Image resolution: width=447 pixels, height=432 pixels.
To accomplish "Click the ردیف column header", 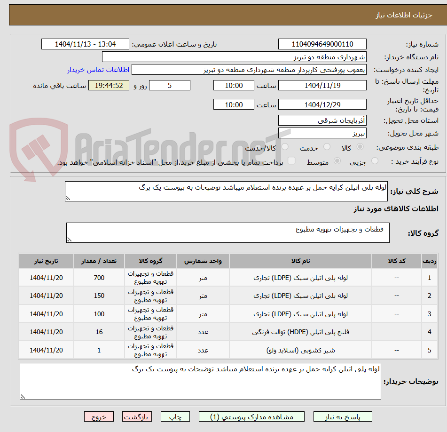I will [x=429, y=261].
